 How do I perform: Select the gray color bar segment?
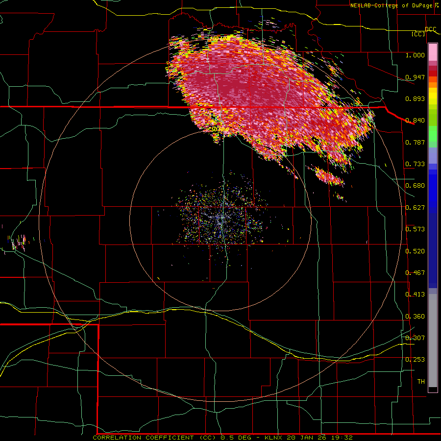[x=433, y=341]
